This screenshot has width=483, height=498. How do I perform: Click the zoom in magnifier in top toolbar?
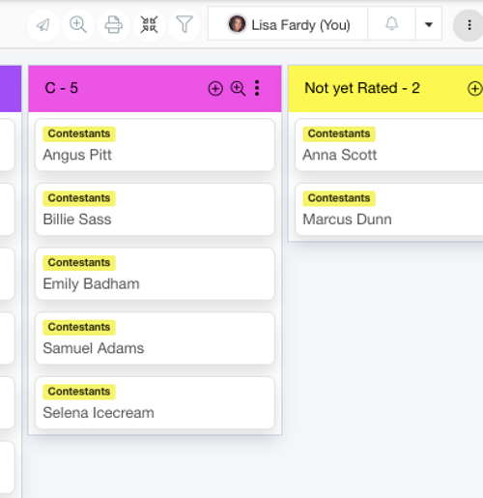[x=78, y=25]
